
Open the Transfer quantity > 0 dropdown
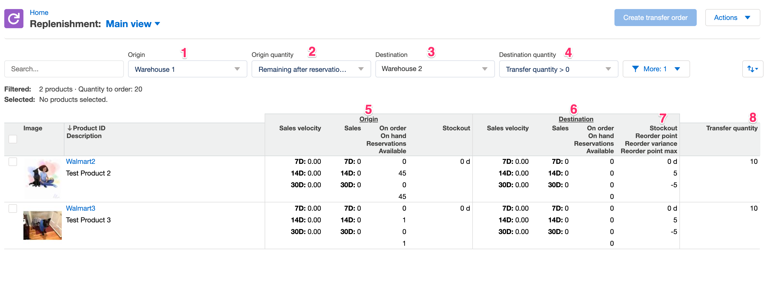pyautogui.click(x=558, y=69)
